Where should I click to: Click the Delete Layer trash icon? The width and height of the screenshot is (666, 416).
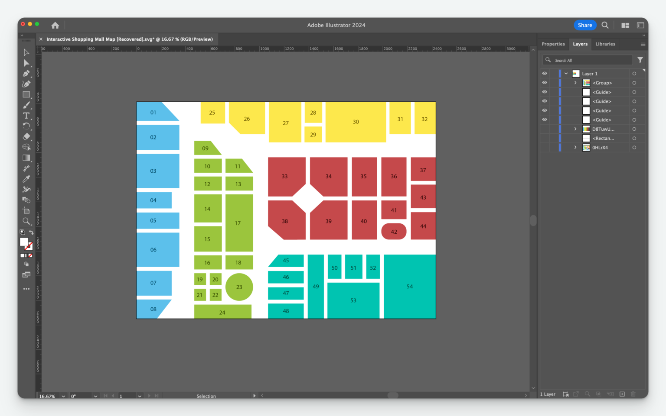click(x=633, y=394)
